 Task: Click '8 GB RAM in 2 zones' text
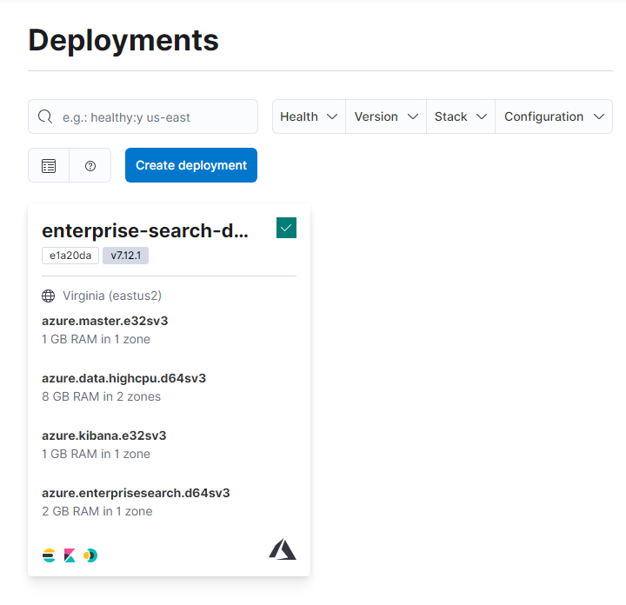pyautogui.click(x=102, y=396)
